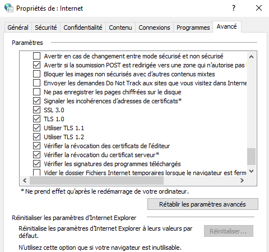This screenshot has width=269, height=252.
Task: Uncheck Vérifier la révocation du certificat serveur
Action: point(36,155)
